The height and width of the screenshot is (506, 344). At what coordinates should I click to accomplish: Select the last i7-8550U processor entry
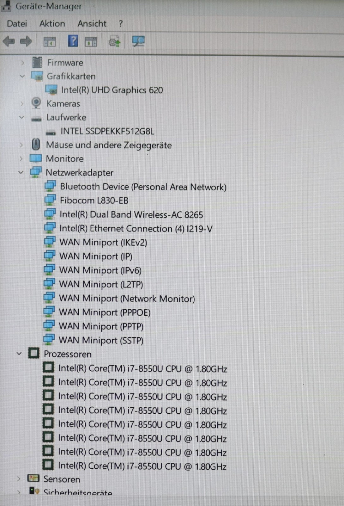coord(142,466)
